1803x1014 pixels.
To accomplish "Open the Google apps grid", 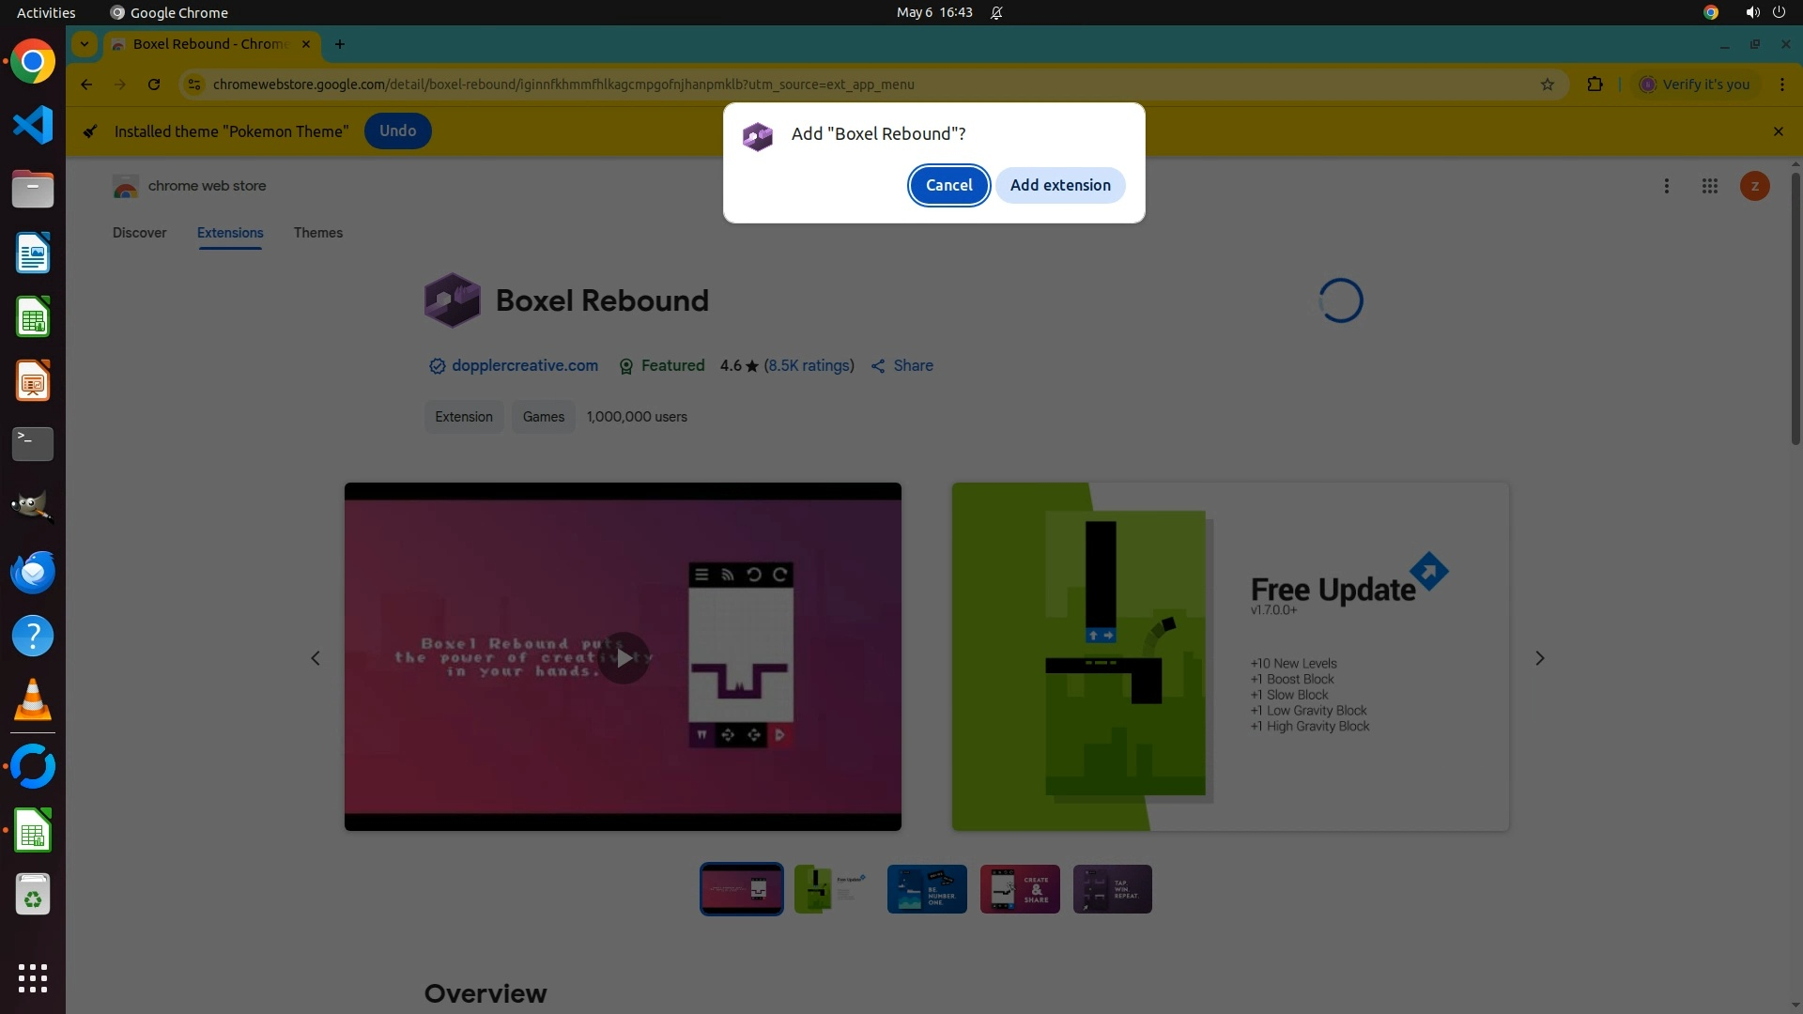I will click(x=1709, y=186).
